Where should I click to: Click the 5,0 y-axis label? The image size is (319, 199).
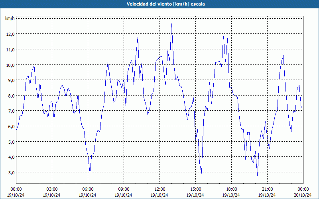pos(12,142)
